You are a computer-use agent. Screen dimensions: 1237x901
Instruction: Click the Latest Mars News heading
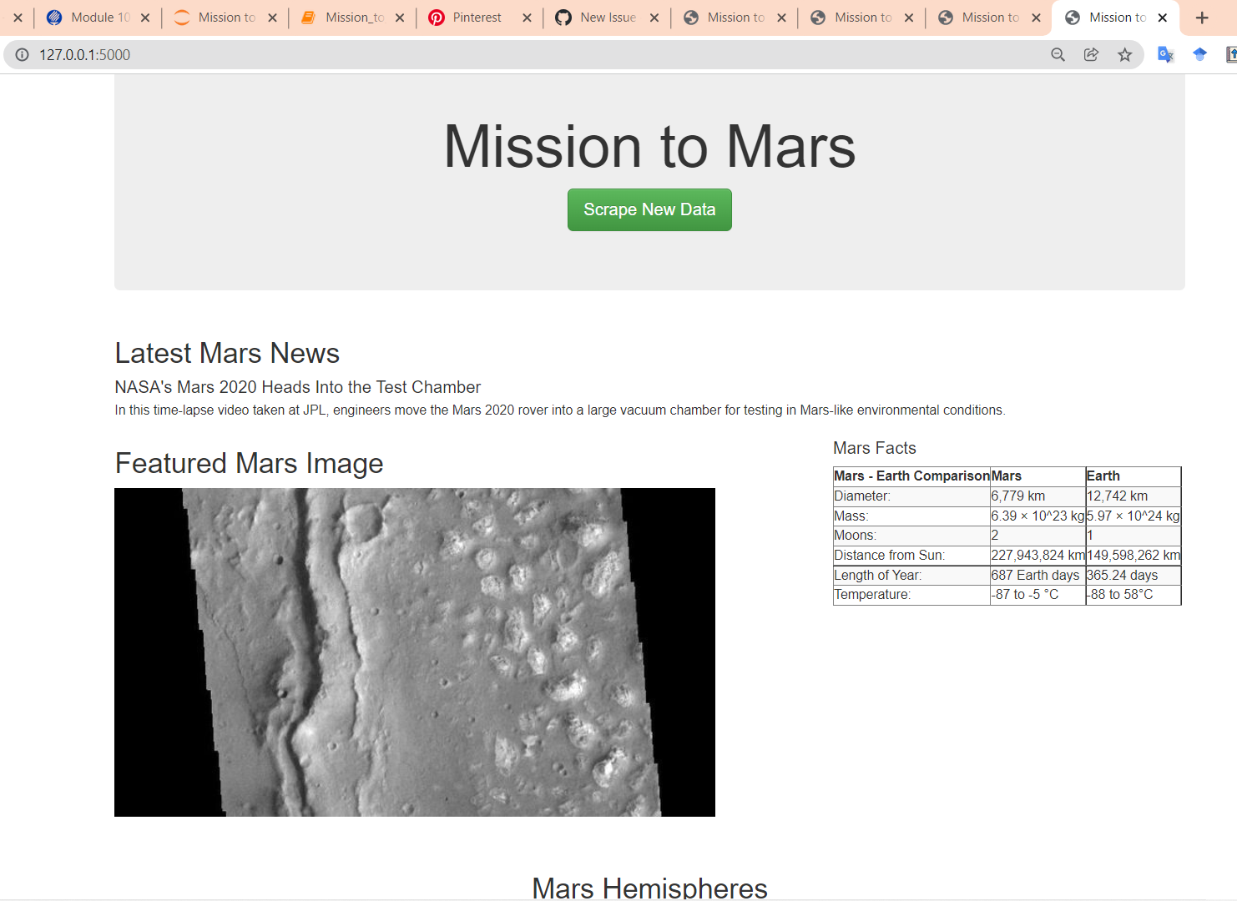pos(227,353)
